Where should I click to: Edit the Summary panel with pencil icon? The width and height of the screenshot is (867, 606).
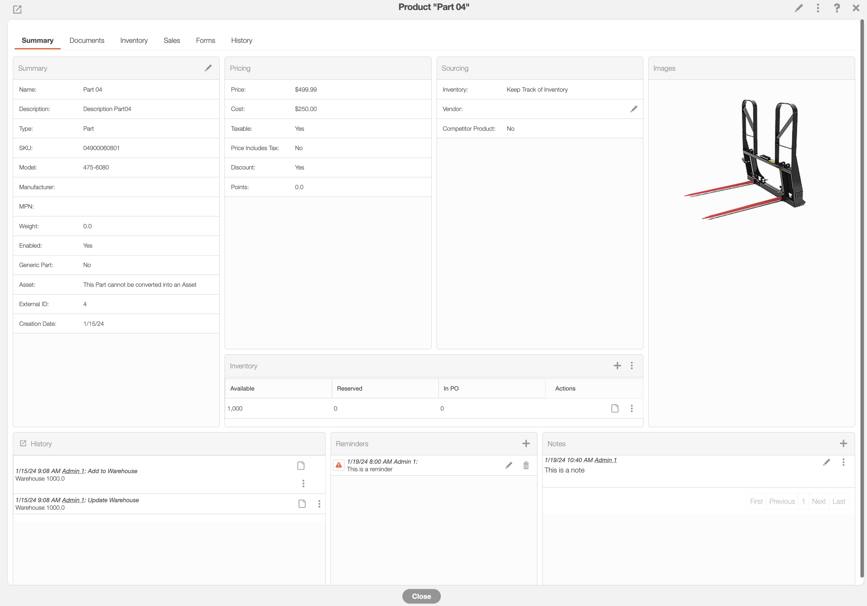click(208, 68)
